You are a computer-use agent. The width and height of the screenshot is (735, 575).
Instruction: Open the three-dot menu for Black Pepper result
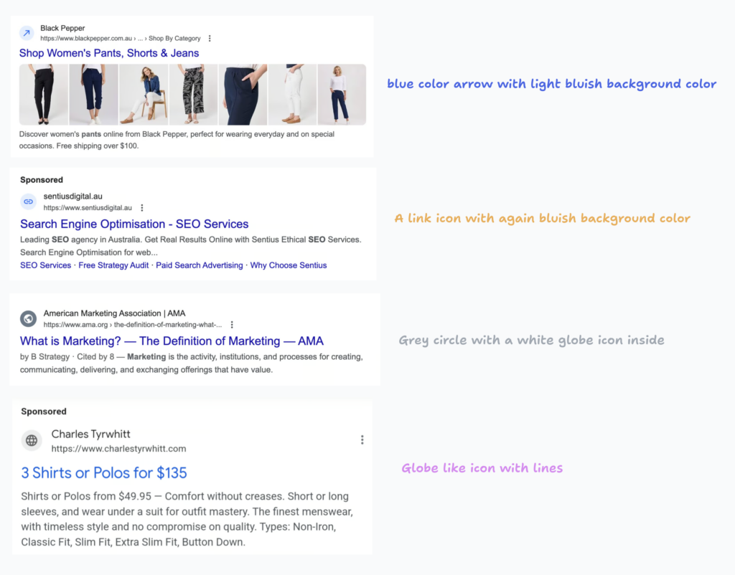(x=210, y=39)
